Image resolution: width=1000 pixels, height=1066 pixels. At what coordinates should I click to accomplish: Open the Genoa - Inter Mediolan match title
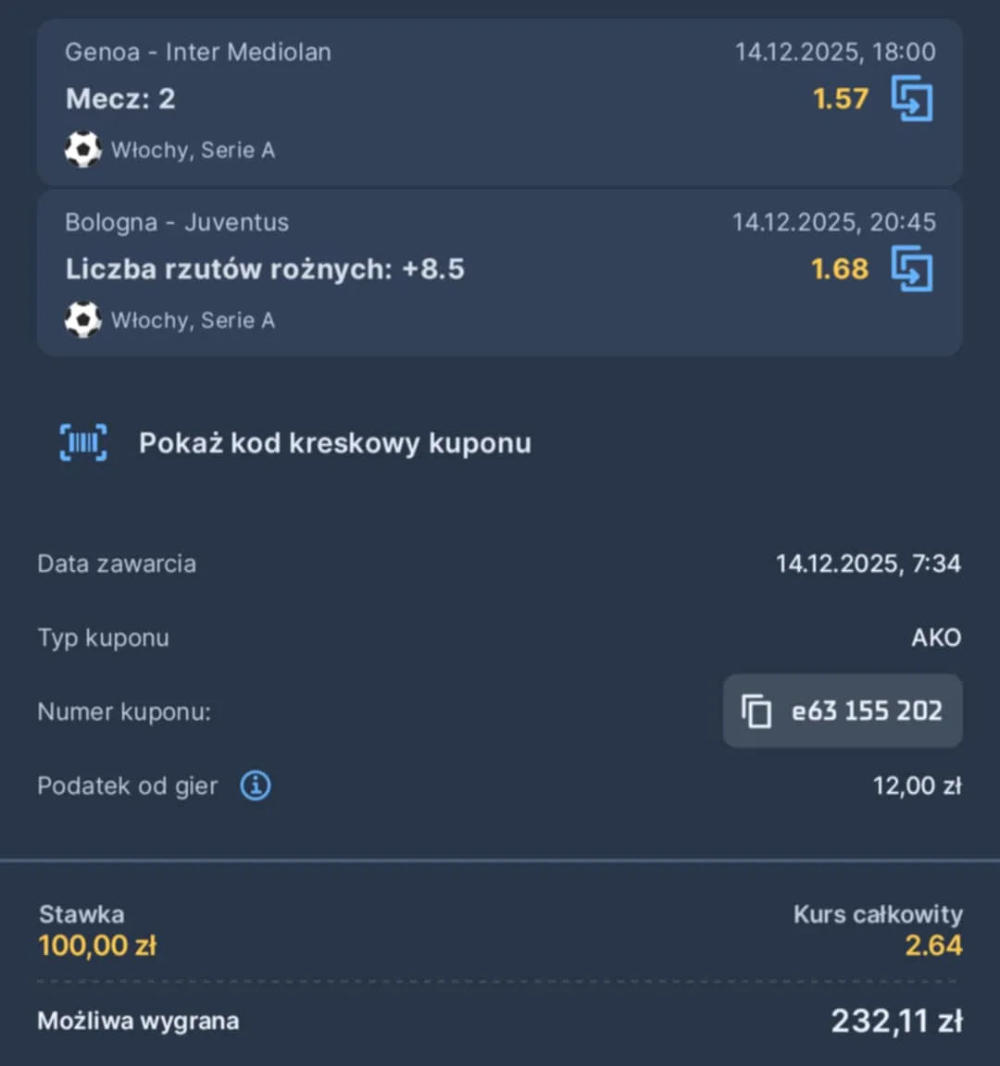coord(198,52)
